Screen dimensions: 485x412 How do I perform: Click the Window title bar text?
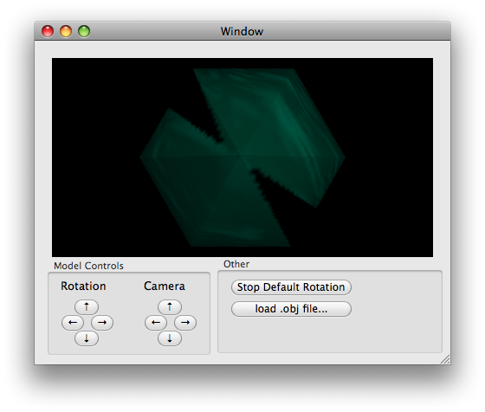click(242, 31)
